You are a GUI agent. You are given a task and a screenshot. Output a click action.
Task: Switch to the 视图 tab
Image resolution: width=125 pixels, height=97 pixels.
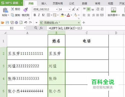[x=110, y=3]
